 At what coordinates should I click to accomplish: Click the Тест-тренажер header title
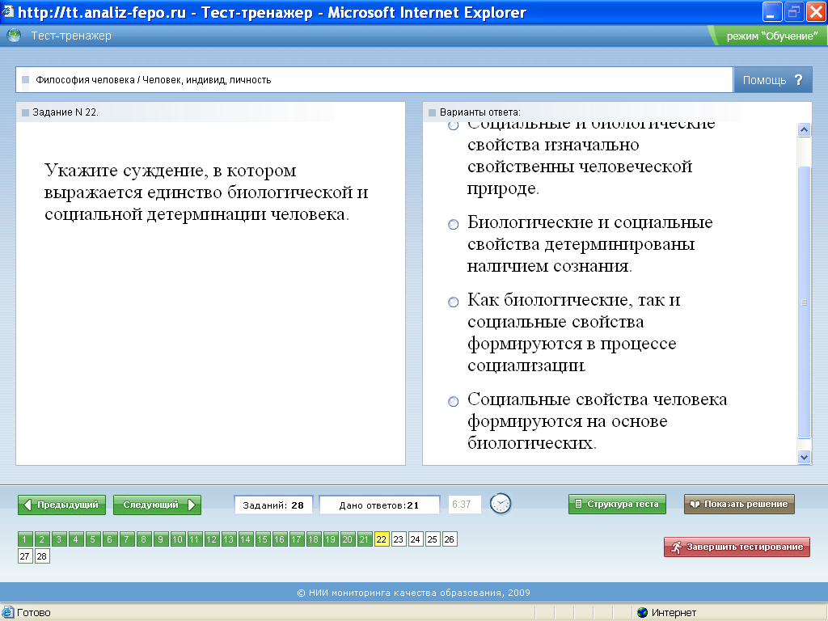pyautogui.click(x=71, y=36)
